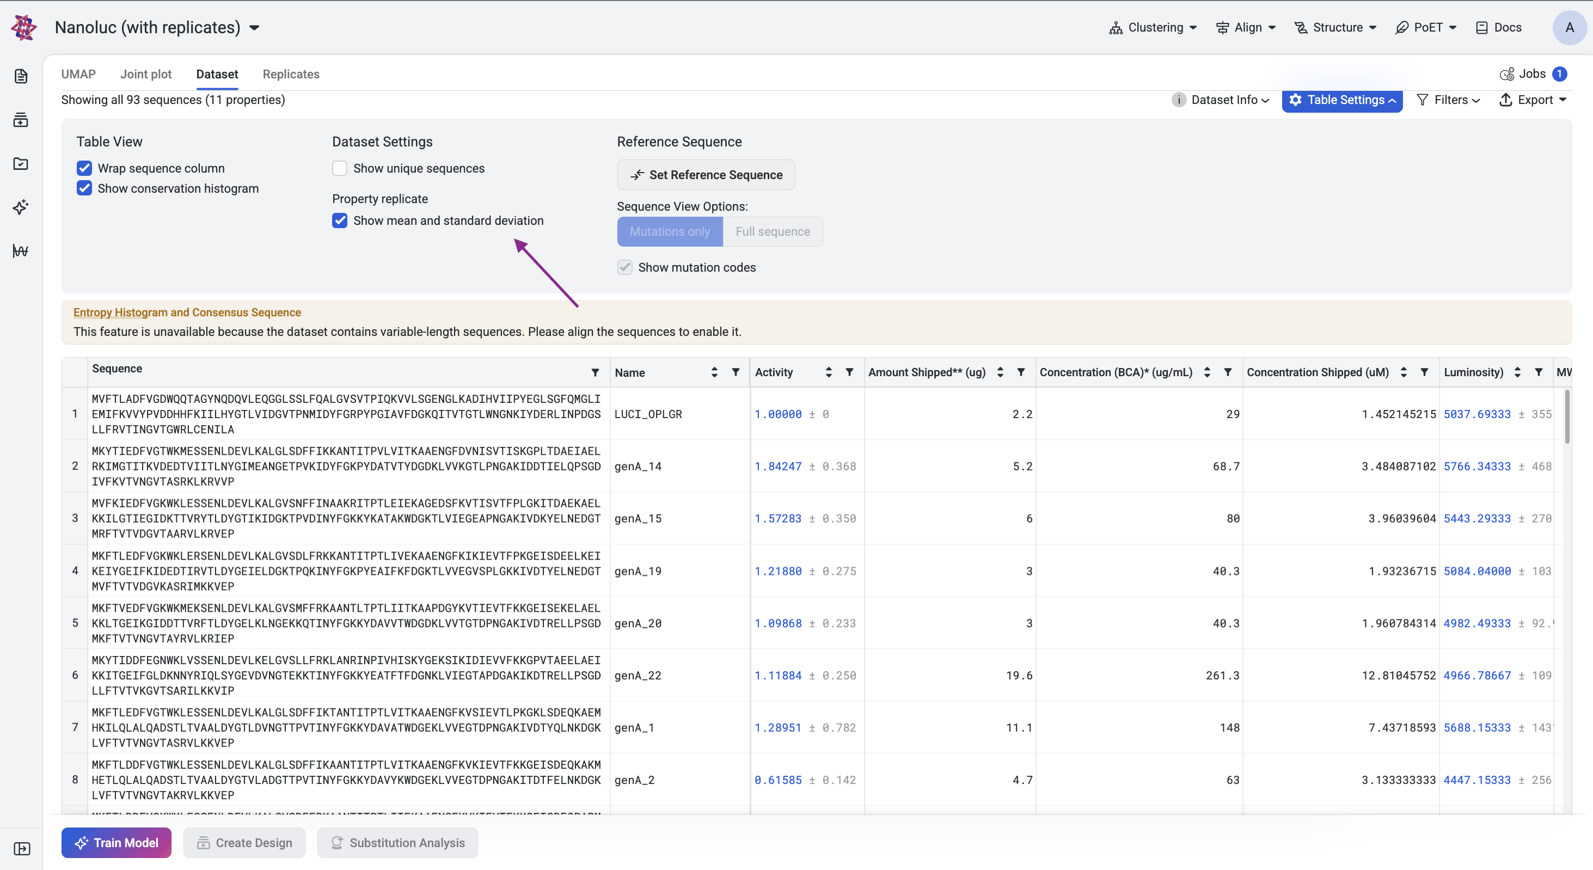Viewport: 1593px width, 870px height.
Task: Open the Align menu
Action: [1246, 27]
